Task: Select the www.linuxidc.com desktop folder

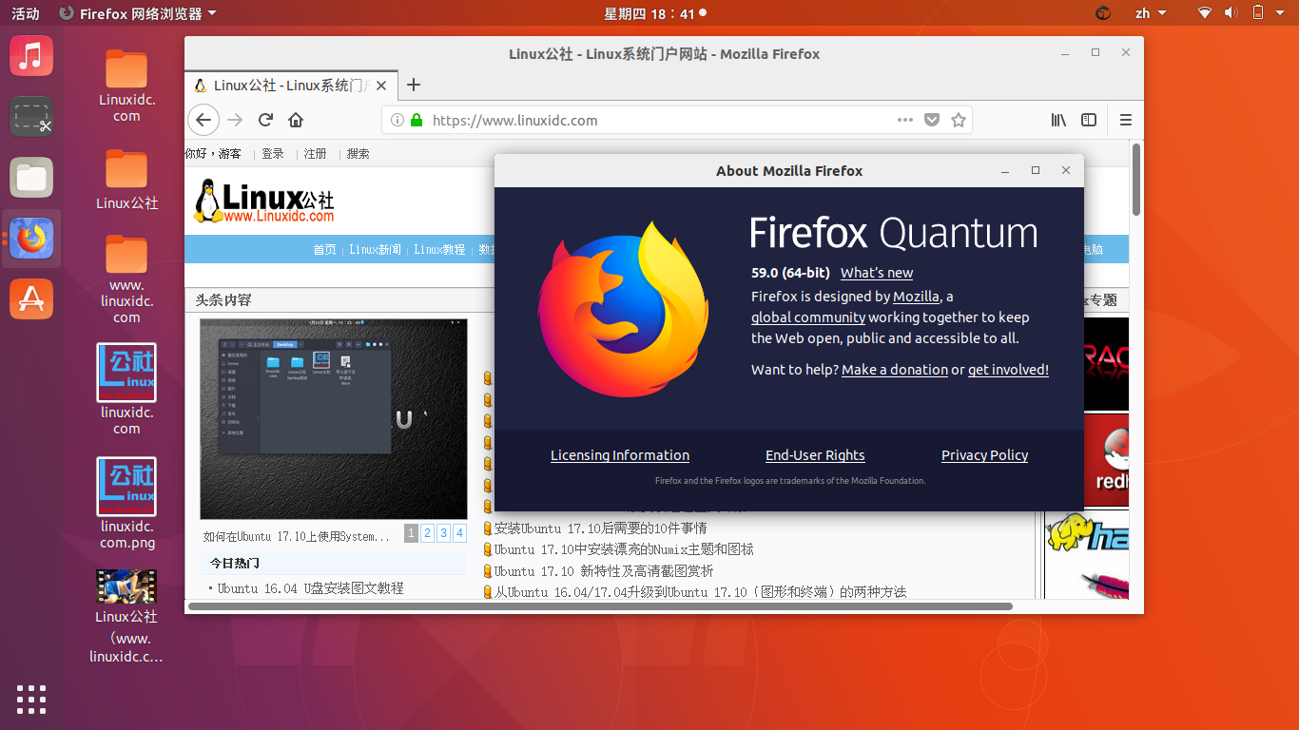Action: click(126, 279)
